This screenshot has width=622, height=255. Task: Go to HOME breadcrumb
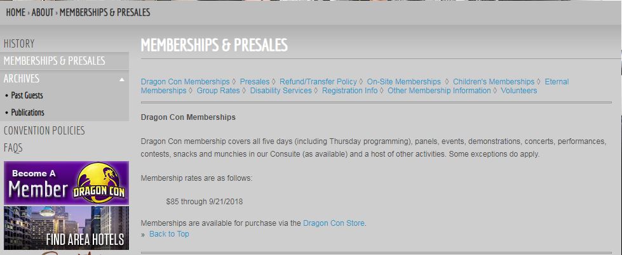coord(15,12)
